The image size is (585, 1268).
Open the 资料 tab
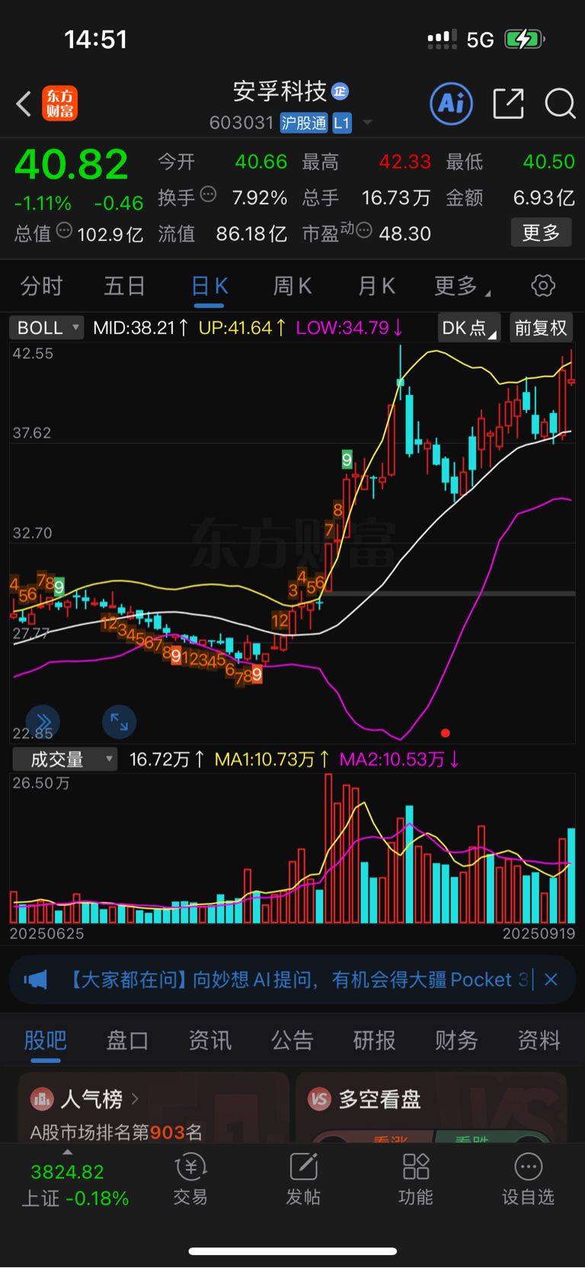(539, 1041)
